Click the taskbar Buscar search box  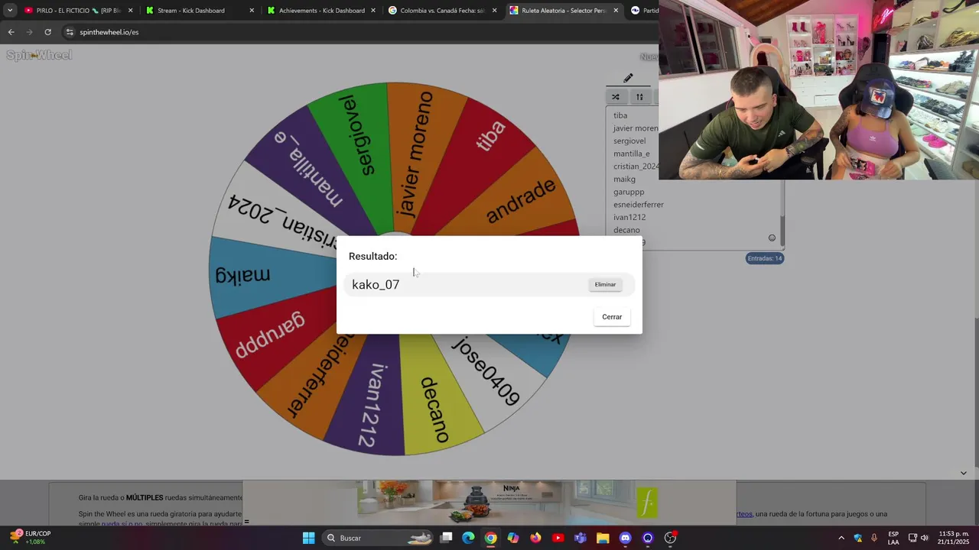click(x=379, y=538)
